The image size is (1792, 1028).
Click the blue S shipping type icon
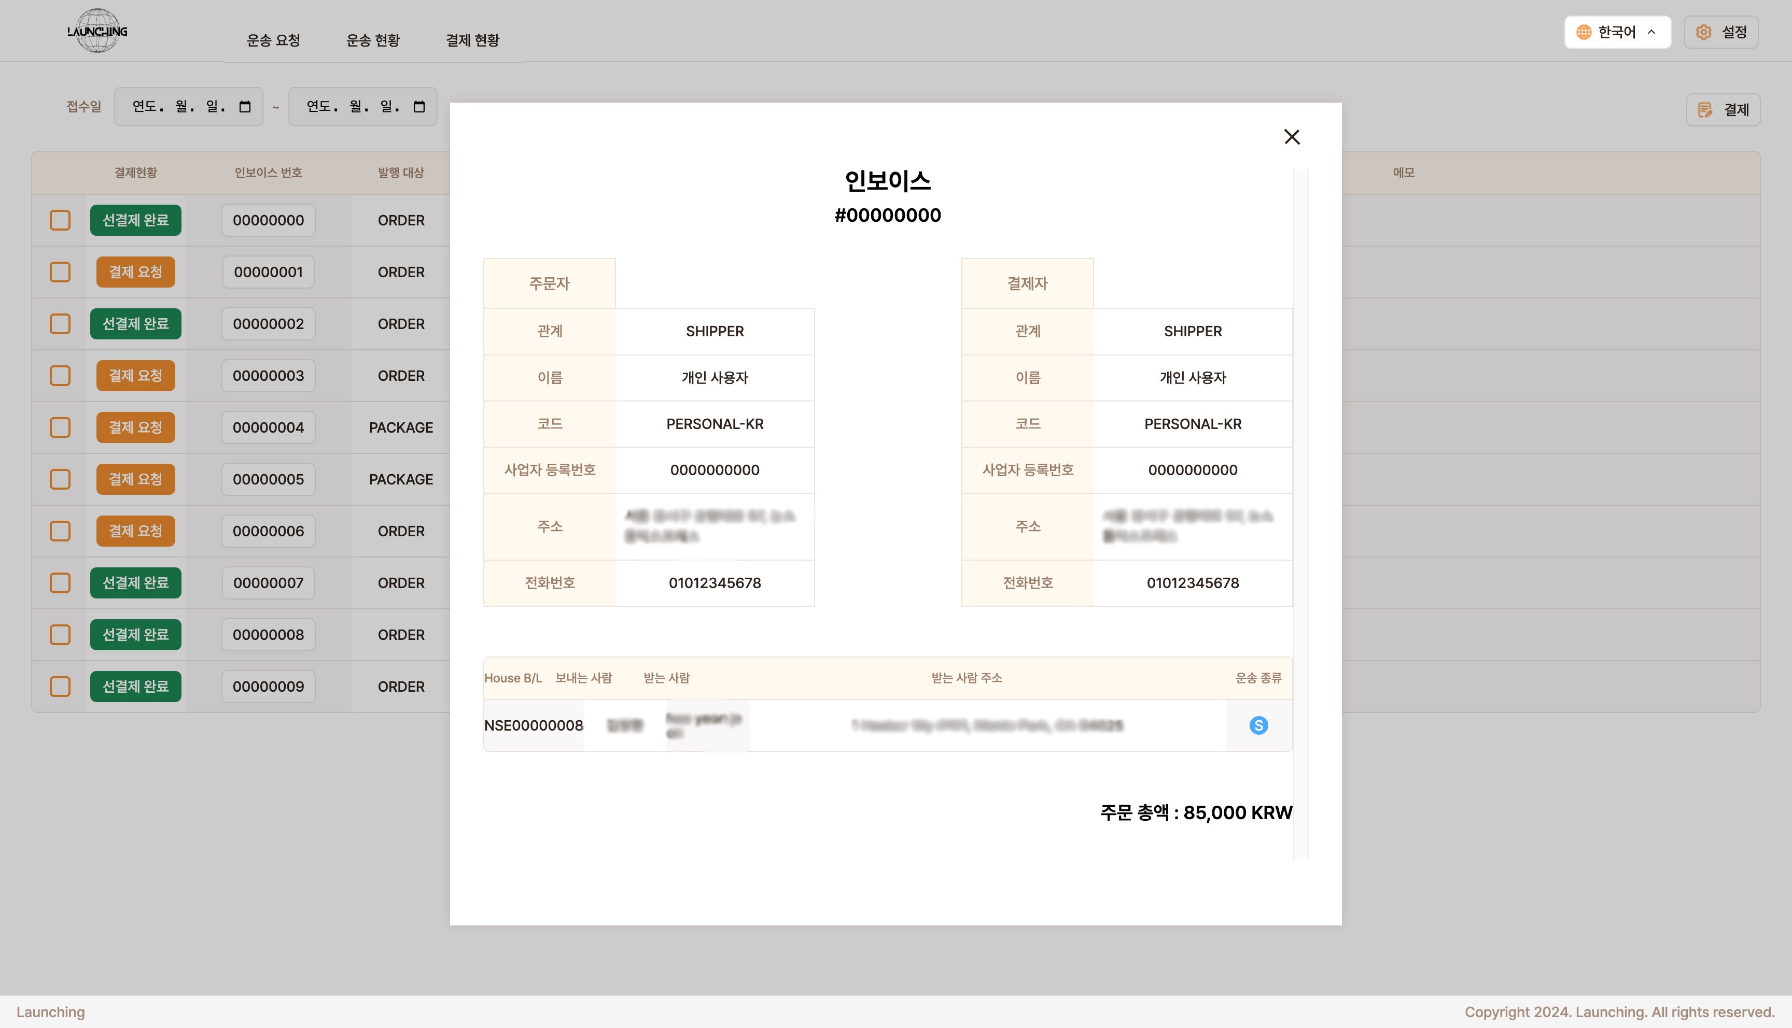coord(1258,725)
